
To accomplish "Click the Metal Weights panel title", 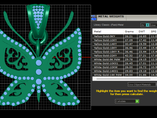I will pos(111,16).
